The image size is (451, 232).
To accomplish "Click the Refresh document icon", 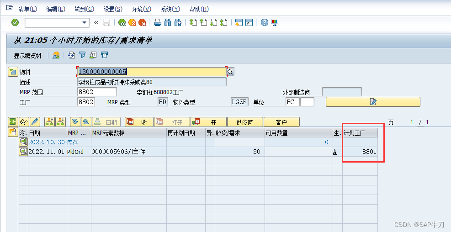I will (71, 55).
